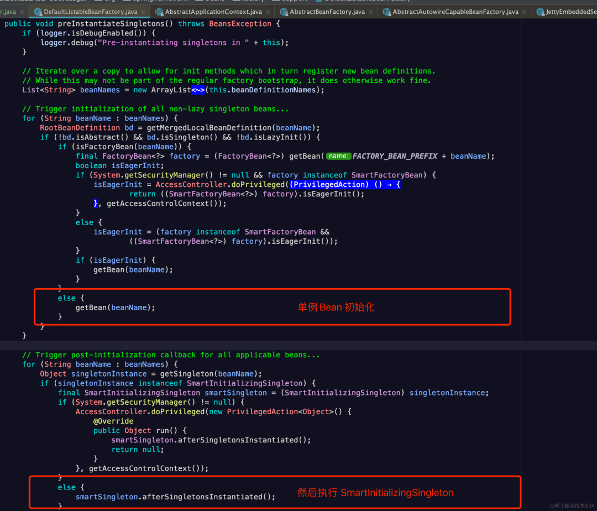The height and width of the screenshot is (511, 597).
Task: Click the class icon on AbstractAutowireCapableBeanFactory.java tab
Action: pyautogui.click(x=387, y=11)
